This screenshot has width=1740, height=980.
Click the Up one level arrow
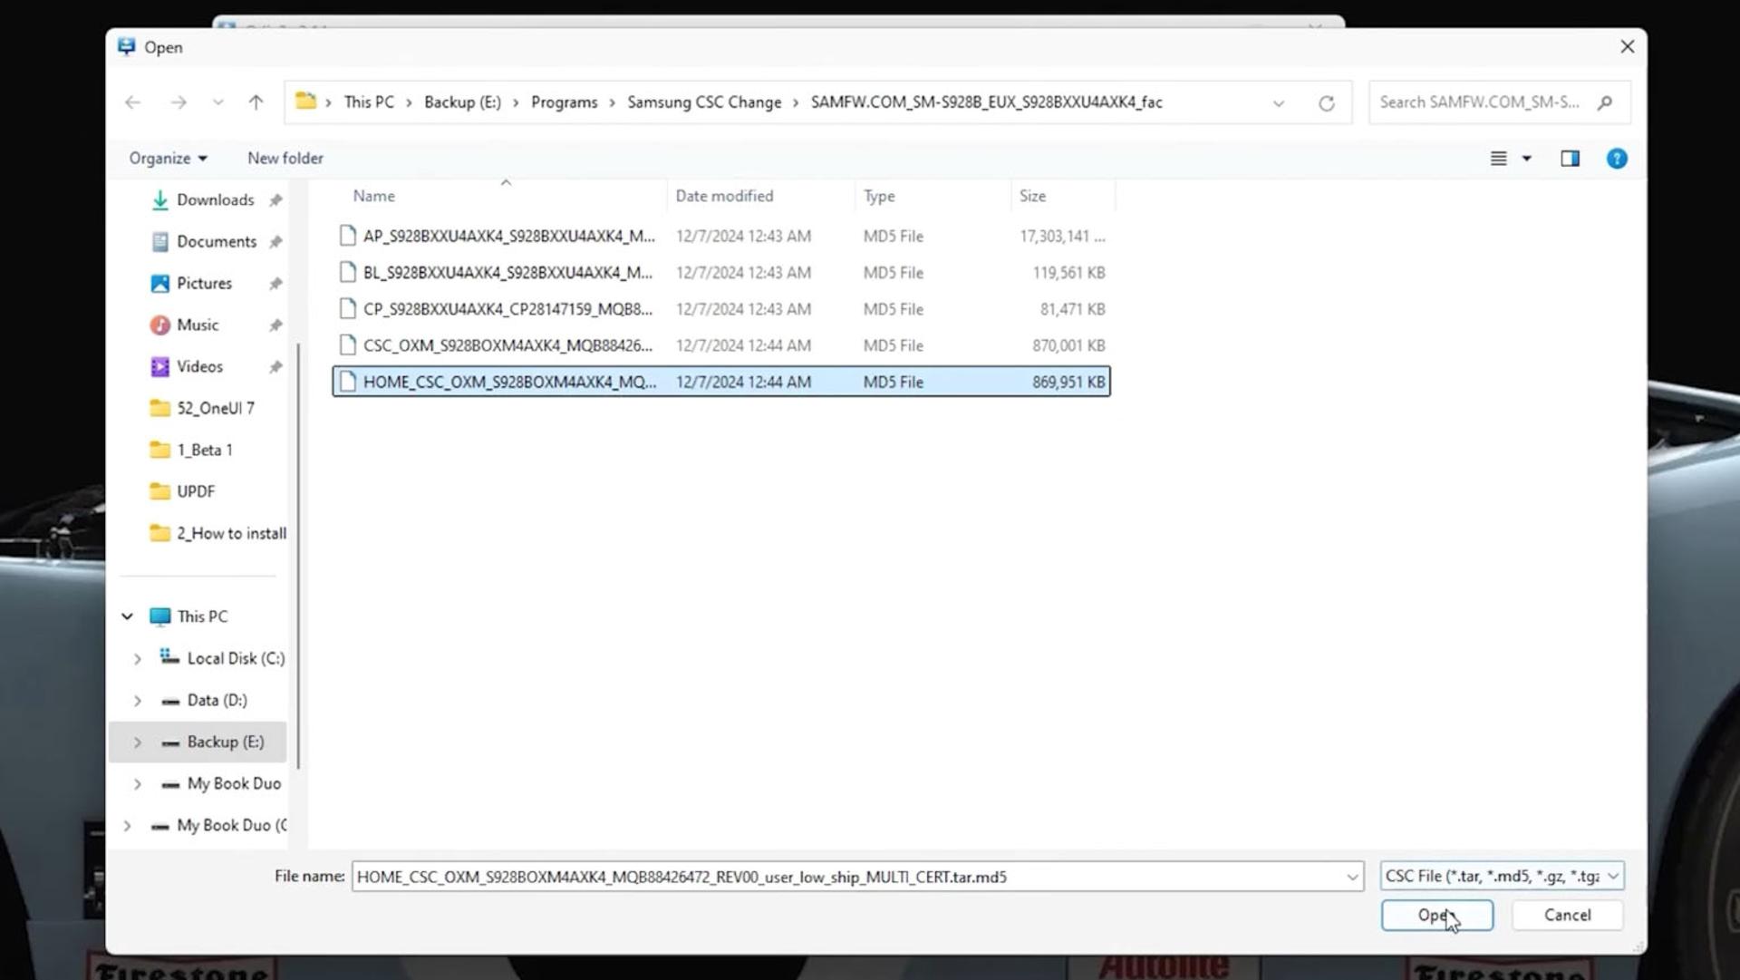256,102
